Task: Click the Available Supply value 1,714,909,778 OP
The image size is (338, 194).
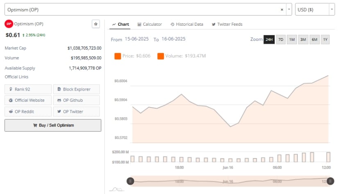Action: pos(85,68)
